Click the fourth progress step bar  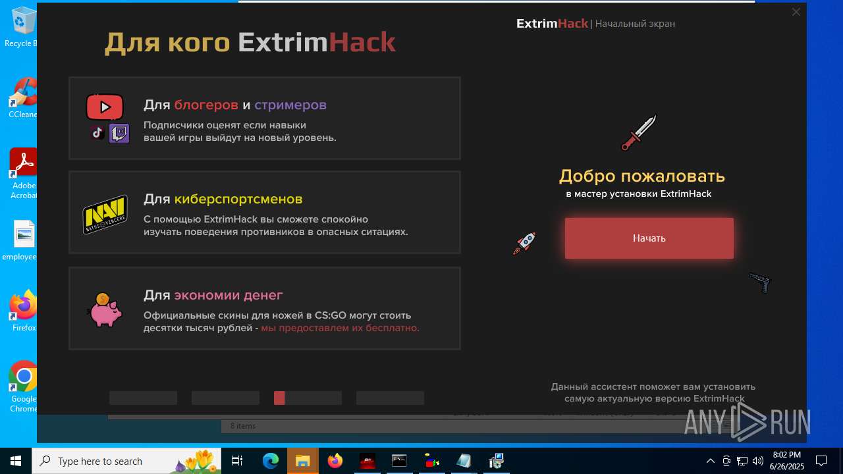(390, 398)
